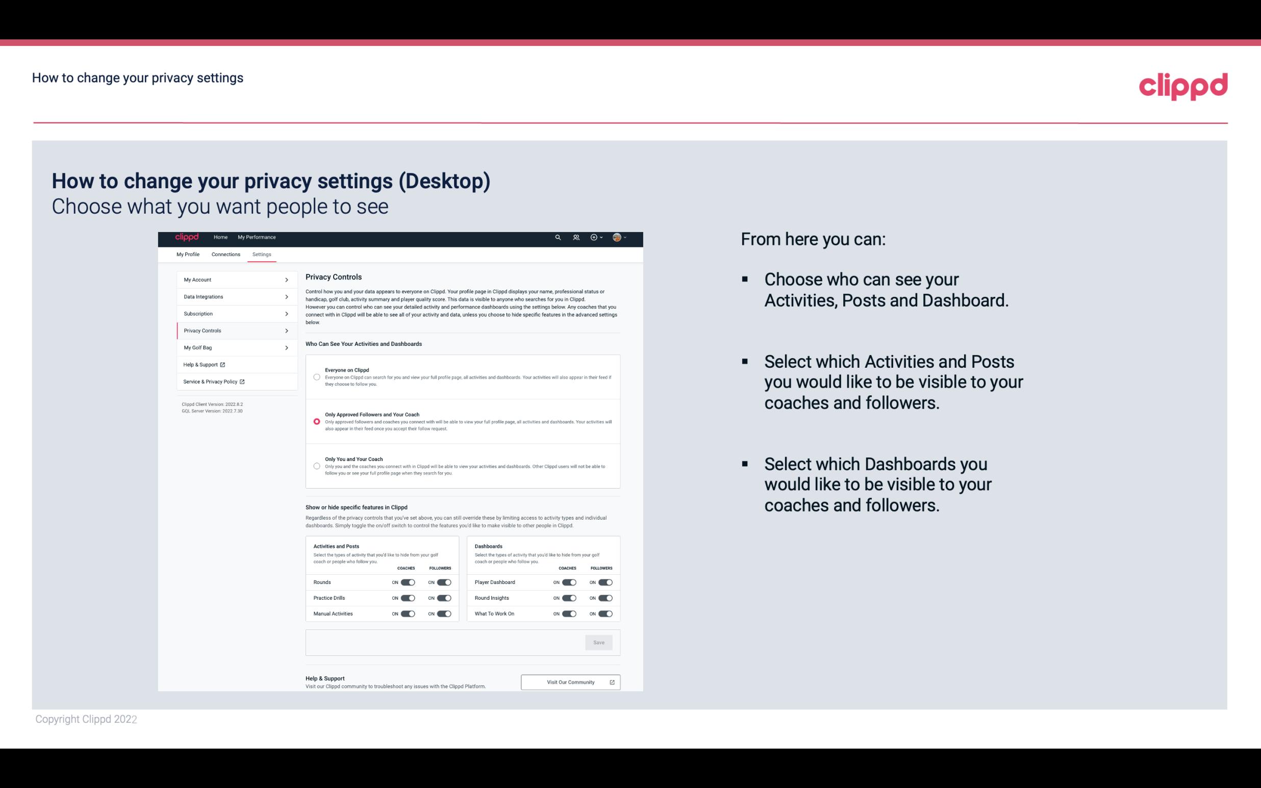The width and height of the screenshot is (1261, 788).
Task: Select 'Only You and Your Coach' radio button
Action: tap(316, 467)
